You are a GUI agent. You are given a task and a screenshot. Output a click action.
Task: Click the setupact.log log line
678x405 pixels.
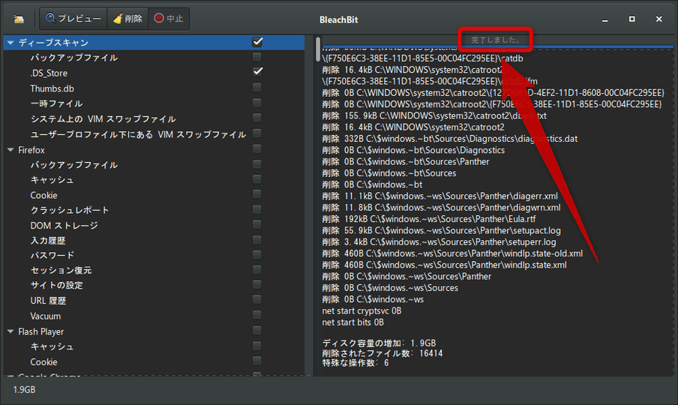point(441,230)
